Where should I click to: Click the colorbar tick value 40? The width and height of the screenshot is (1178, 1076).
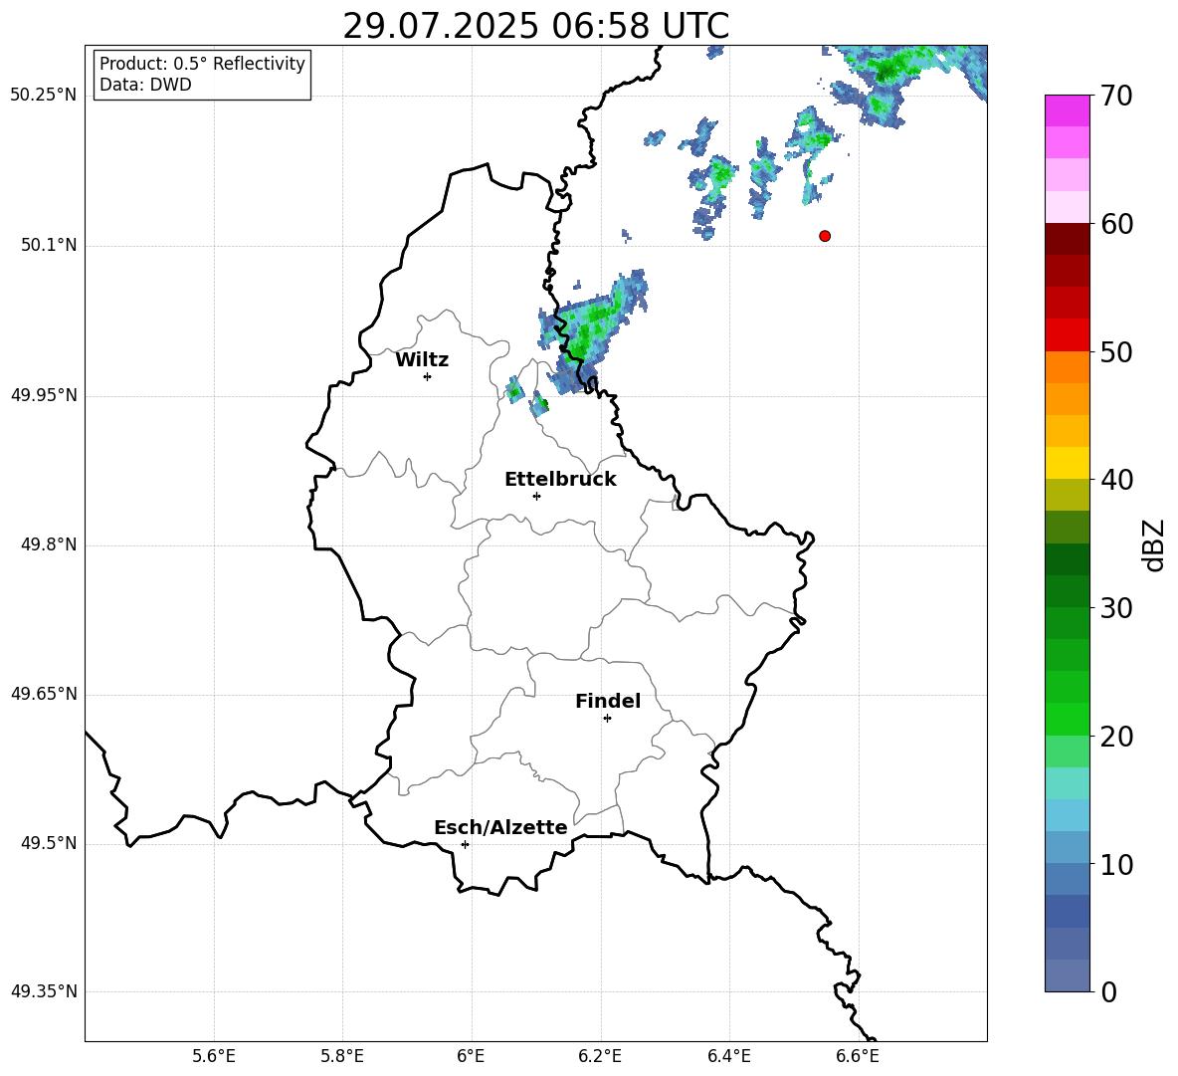[1116, 480]
